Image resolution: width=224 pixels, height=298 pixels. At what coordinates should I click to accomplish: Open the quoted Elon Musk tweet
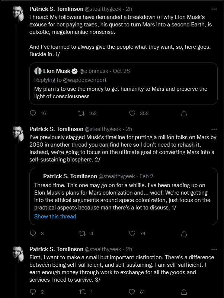tap(124, 84)
